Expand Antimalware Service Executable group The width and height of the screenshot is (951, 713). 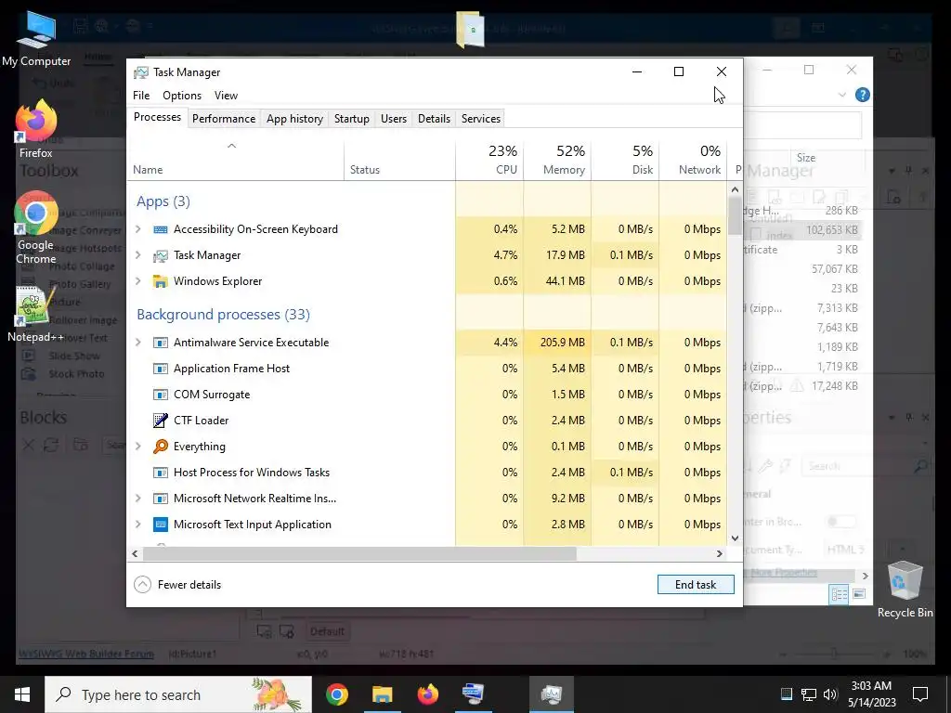138,343
